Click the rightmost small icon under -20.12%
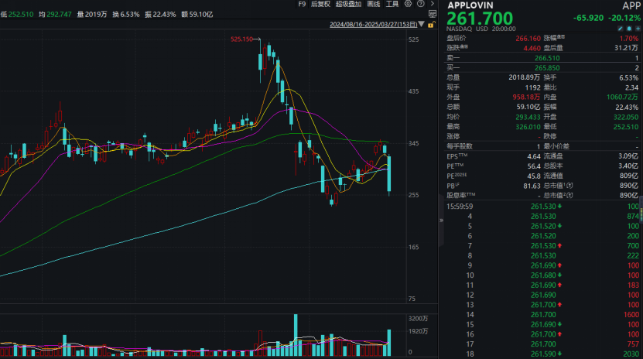The width and height of the screenshot is (643, 359). 638,29
